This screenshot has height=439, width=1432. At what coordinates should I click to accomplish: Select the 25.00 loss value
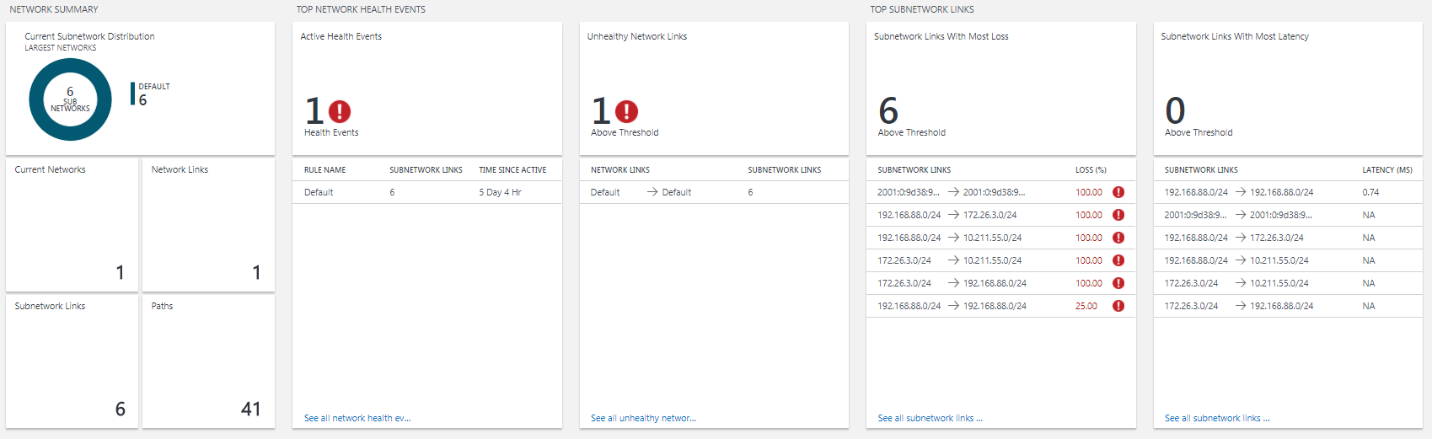click(x=1086, y=306)
